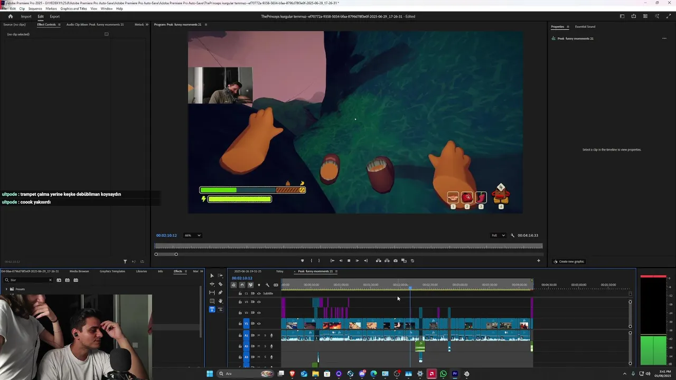The height and width of the screenshot is (380, 676).
Task: Click the Lift button in Program monitor
Action: pos(378,261)
